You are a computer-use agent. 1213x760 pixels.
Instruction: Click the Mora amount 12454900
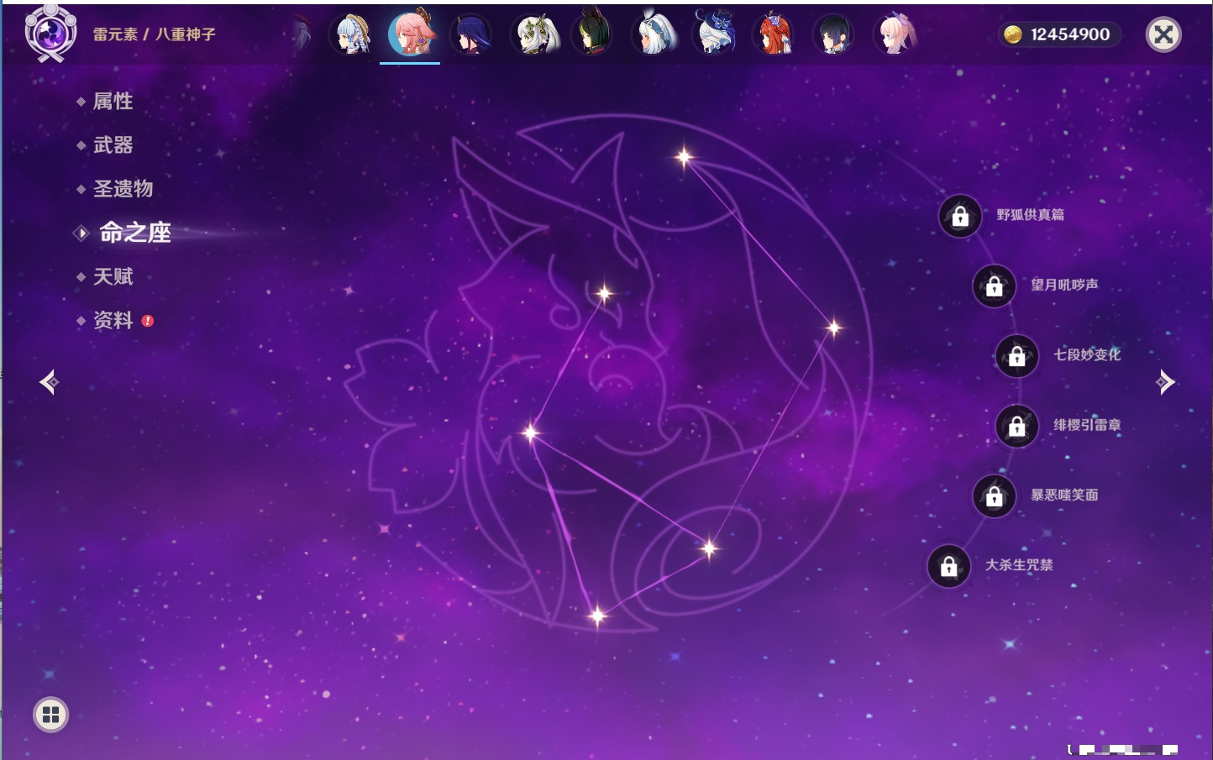[1070, 34]
